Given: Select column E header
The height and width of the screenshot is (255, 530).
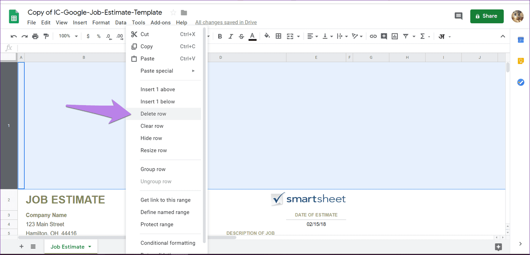Looking at the screenshot, I should tap(316, 57).
